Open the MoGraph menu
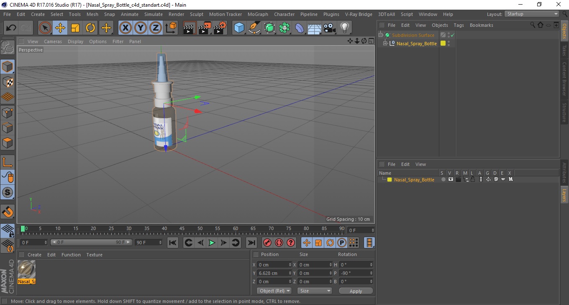Image resolution: width=569 pixels, height=305 pixels. tap(258, 14)
